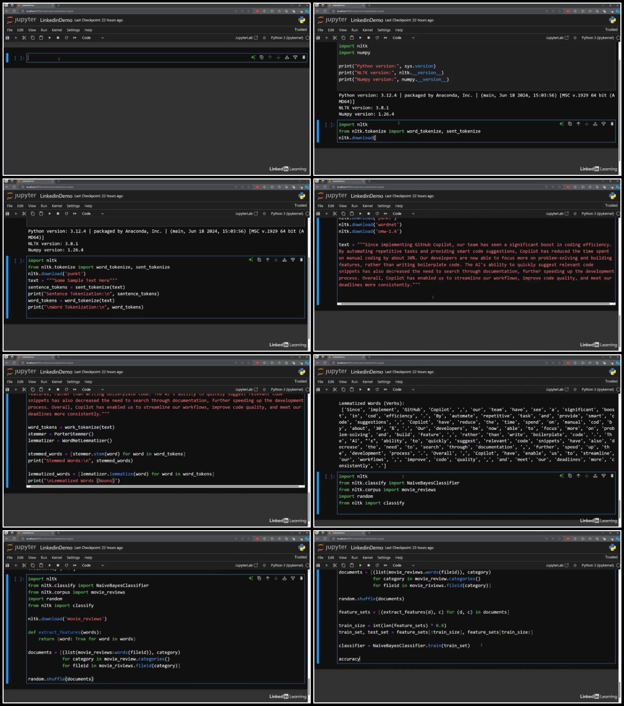Screen dimensions: 624x706
Task: Kernel status circle in the 'omw-1.4' pane
Action: point(618,213)
